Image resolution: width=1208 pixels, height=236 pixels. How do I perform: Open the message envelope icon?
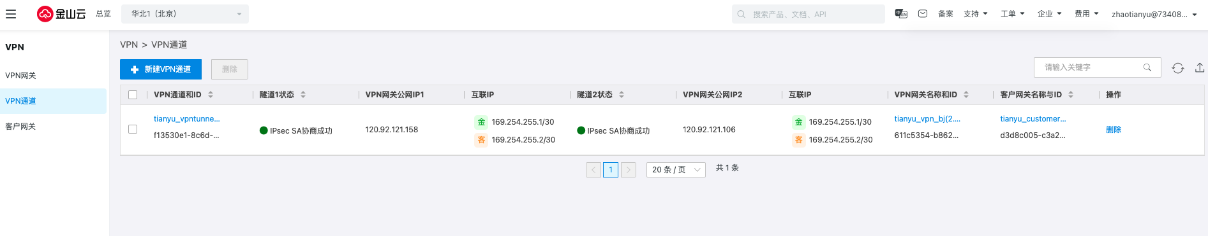[923, 13]
